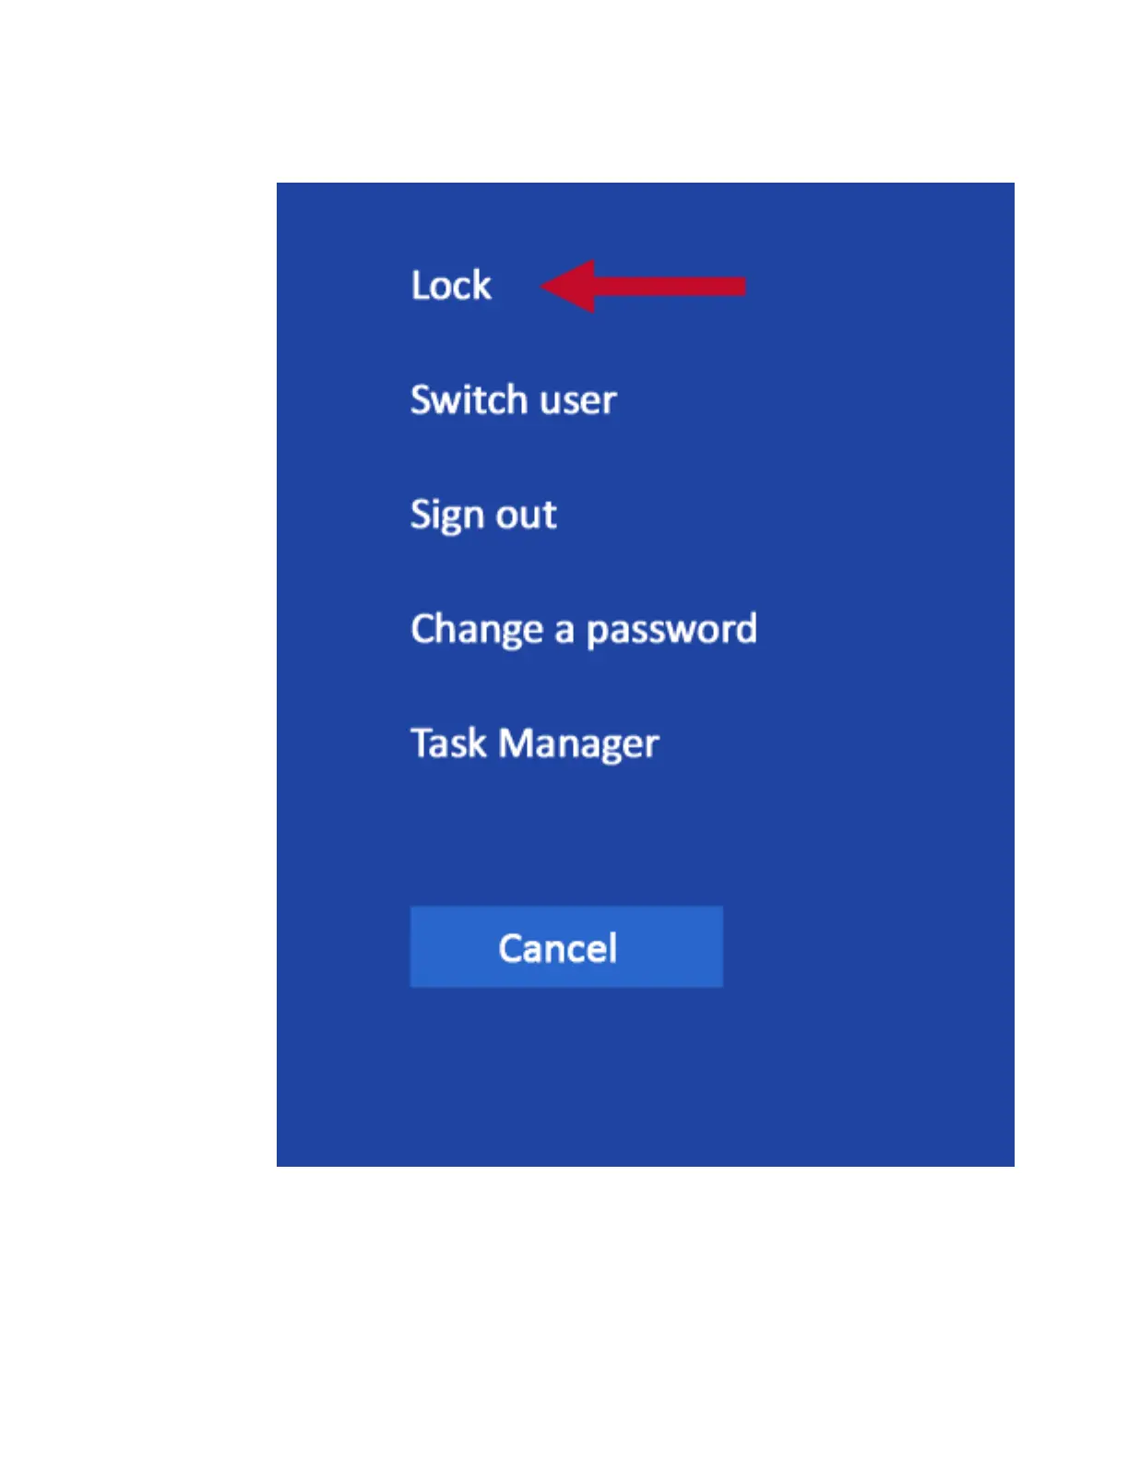Click the red arrow pointing at Lock
The width and height of the screenshot is (1129, 1461).
[643, 286]
